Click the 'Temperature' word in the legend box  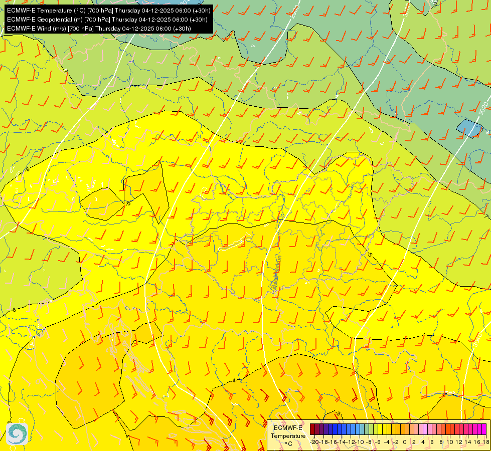288,436
